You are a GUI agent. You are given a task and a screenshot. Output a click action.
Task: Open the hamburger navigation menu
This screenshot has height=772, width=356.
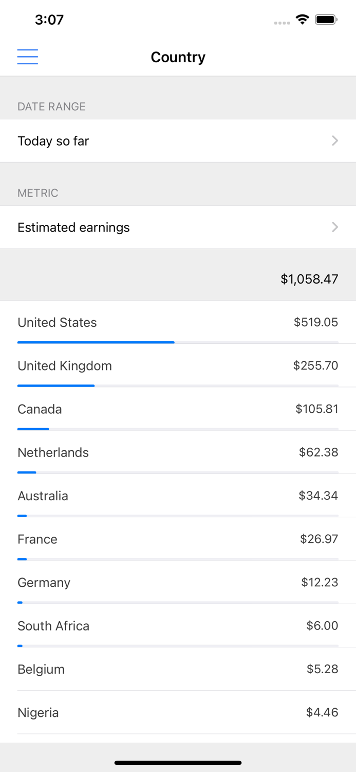(28, 57)
